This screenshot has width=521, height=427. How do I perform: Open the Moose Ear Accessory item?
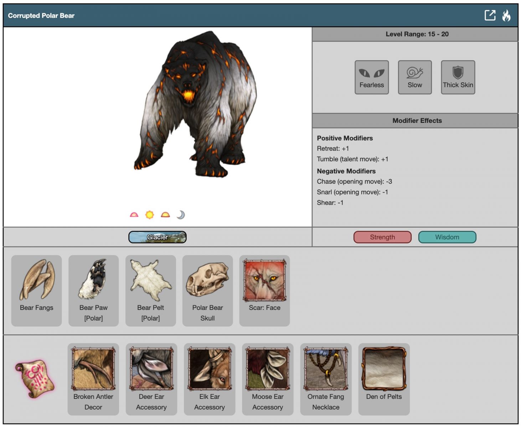(268, 379)
